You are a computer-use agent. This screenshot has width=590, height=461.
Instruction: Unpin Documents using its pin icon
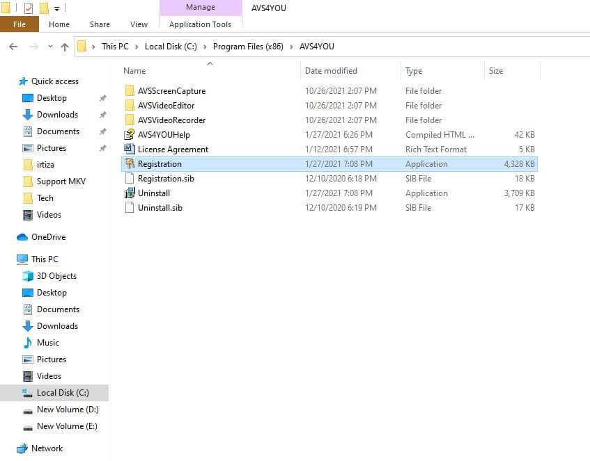pos(102,131)
